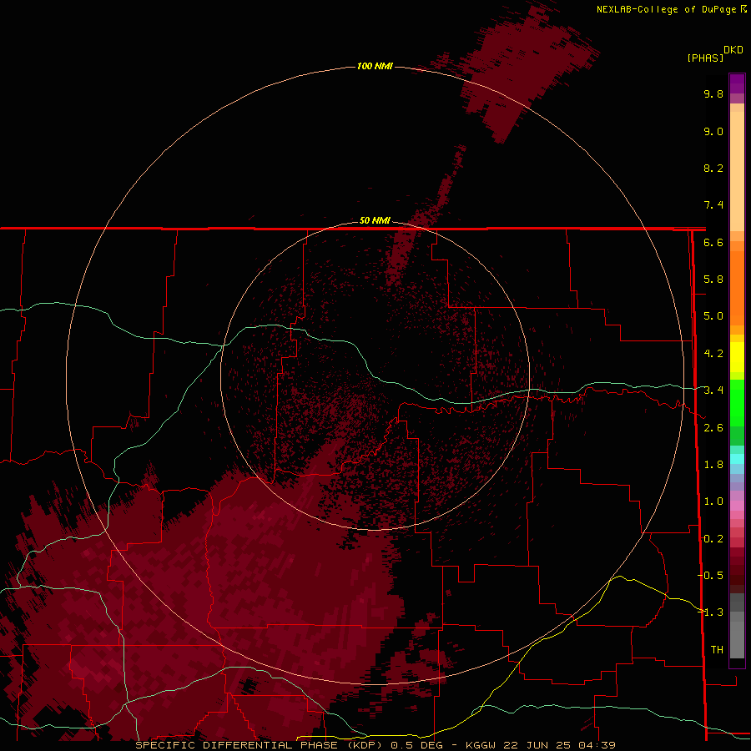Click the DKD label above the color scale
Viewport: 751px width, 751px height.
(x=733, y=50)
